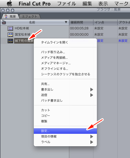Click the 城下町の風景 sequence icon

coord(10,41)
